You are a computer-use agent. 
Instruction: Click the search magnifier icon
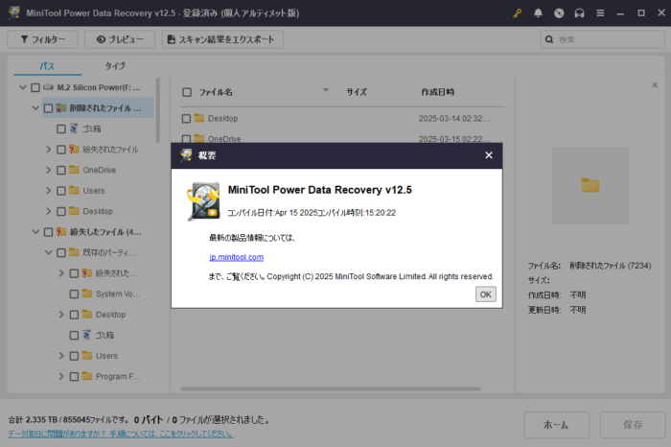549,39
